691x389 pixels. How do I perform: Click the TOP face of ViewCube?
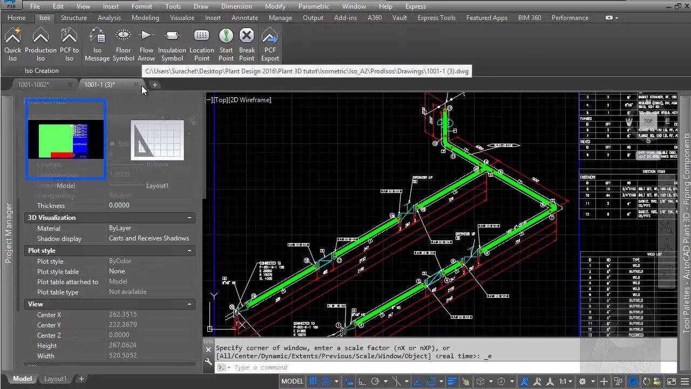pyautogui.click(x=648, y=122)
